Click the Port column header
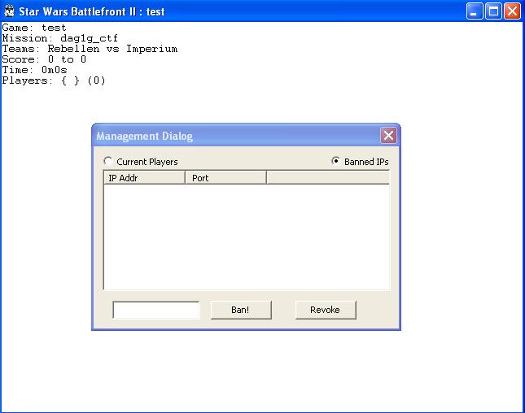Image resolution: width=525 pixels, height=413 pixels. pos(225,178)
